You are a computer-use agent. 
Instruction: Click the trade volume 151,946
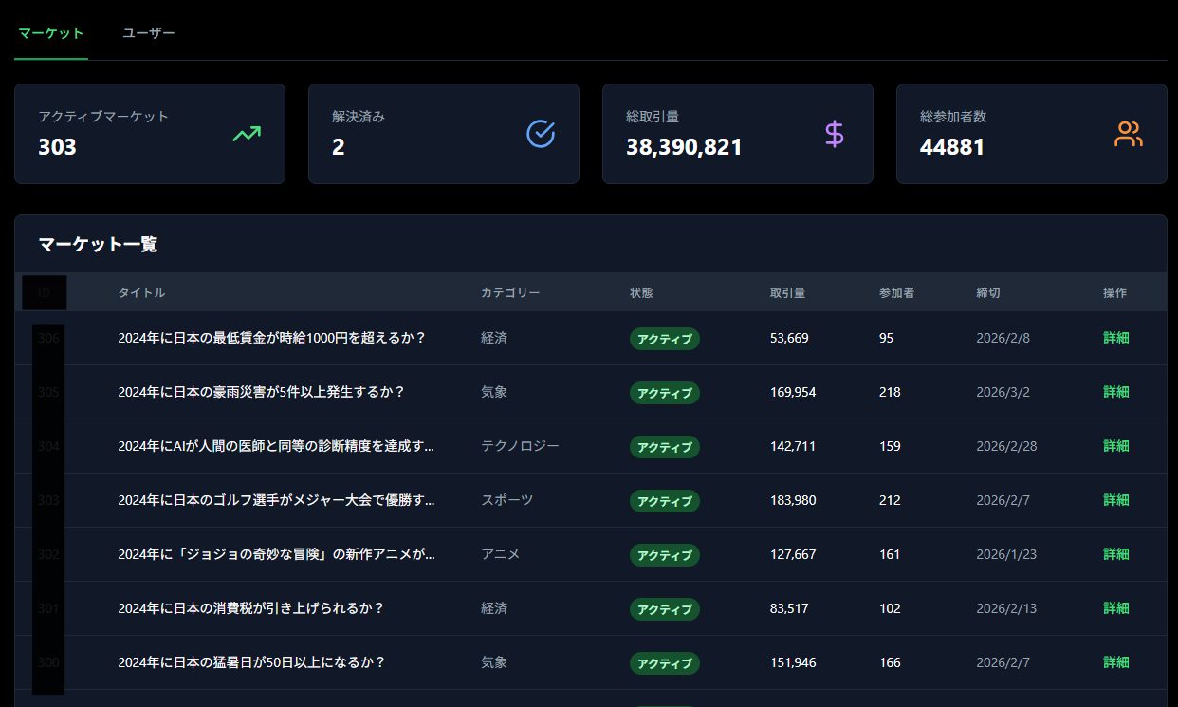click(x=793, y=662)
